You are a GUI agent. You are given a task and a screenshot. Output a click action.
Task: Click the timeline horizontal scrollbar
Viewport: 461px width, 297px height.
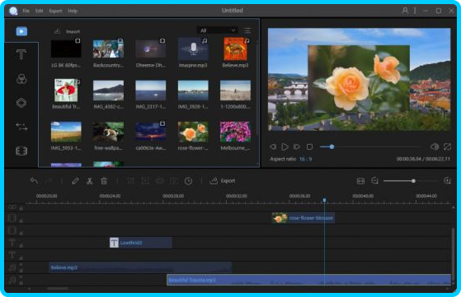pyautogui.click(x=58, y=289)
